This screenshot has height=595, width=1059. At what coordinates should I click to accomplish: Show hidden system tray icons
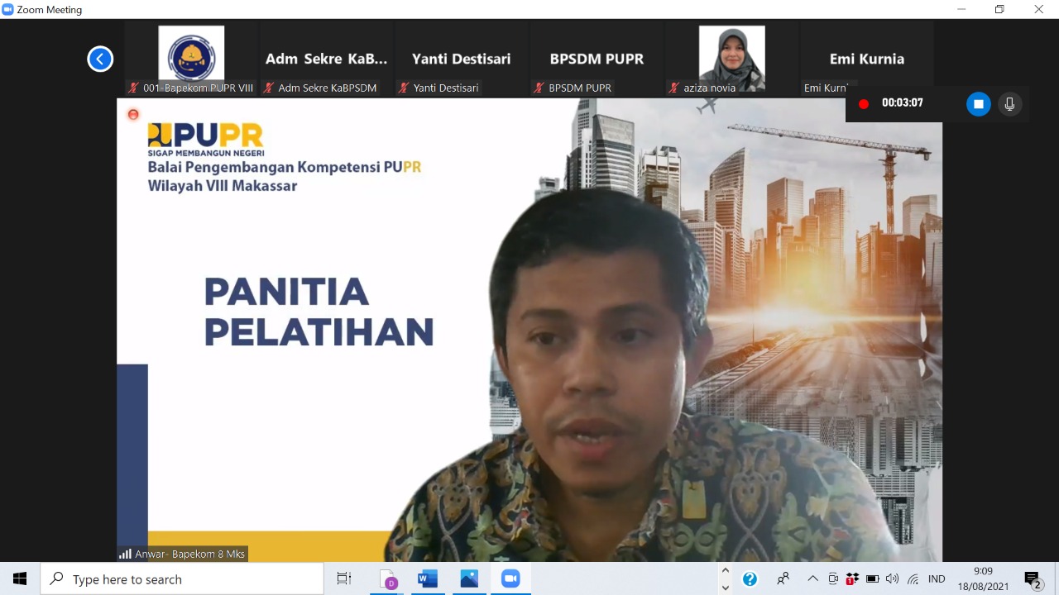812,579
